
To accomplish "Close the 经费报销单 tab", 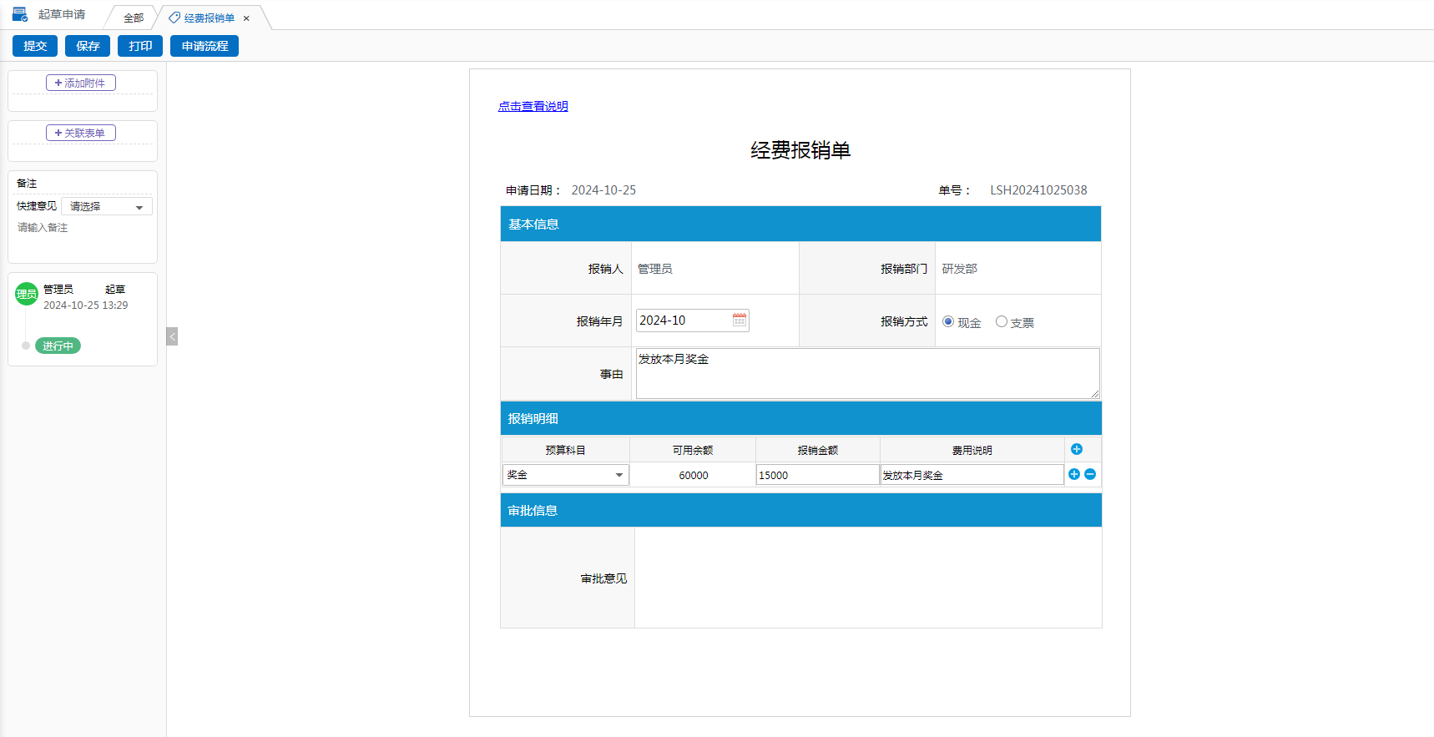I will pyautogui.click(x=246, y=18).
